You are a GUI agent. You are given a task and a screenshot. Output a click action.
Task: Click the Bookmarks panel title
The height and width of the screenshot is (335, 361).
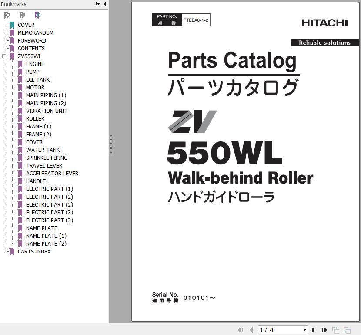(13, 4)
